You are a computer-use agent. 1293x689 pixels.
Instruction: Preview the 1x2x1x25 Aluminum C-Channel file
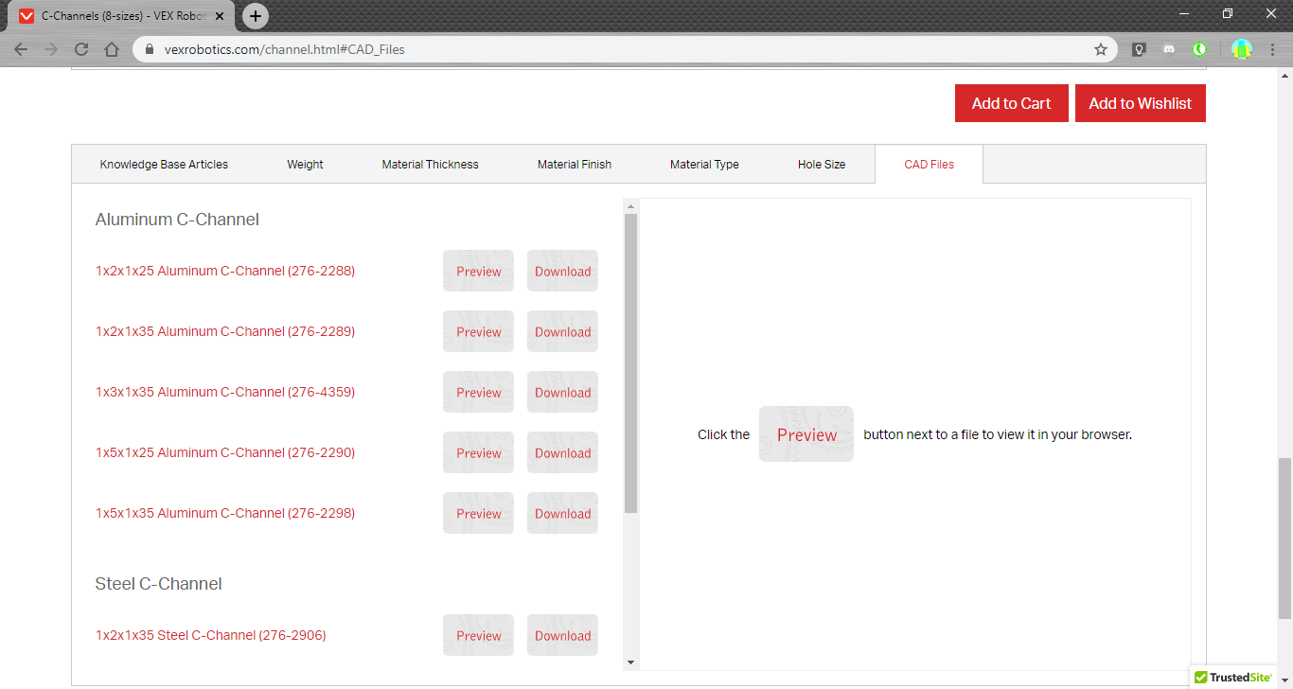coord(478,272)
